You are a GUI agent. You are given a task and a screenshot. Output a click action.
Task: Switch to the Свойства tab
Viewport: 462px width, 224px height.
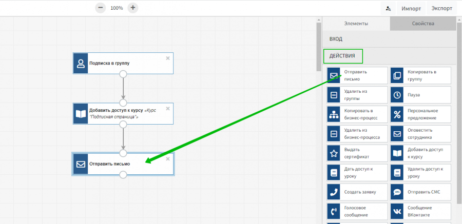423,24
